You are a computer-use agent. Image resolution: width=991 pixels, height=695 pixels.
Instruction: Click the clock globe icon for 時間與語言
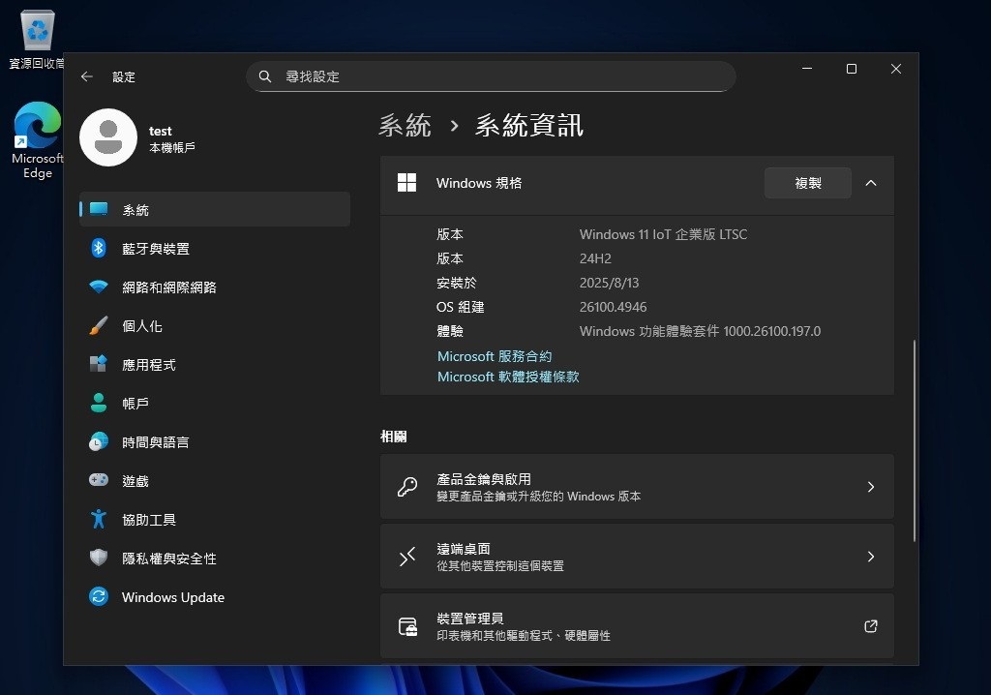pyautogui.click(x=99, y=442)
